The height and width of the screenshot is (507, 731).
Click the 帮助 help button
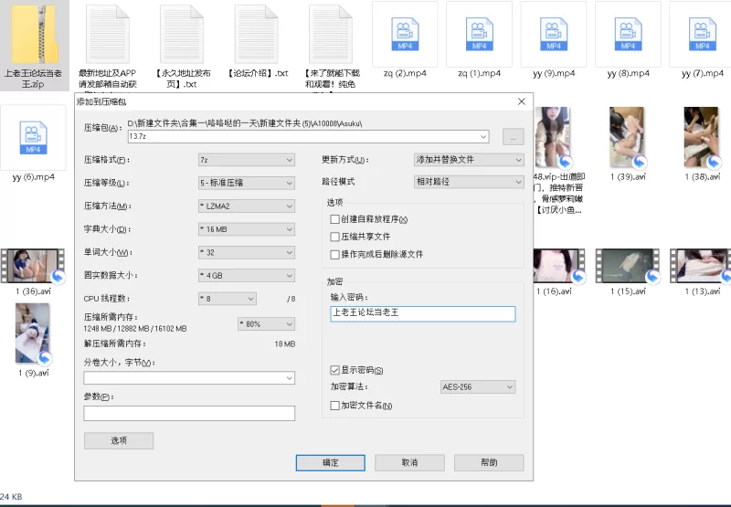click(x=489, y=463)
